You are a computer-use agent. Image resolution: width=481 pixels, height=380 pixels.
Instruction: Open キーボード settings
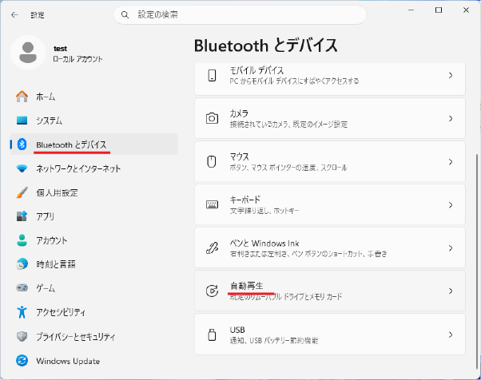[x=330, y=204]
